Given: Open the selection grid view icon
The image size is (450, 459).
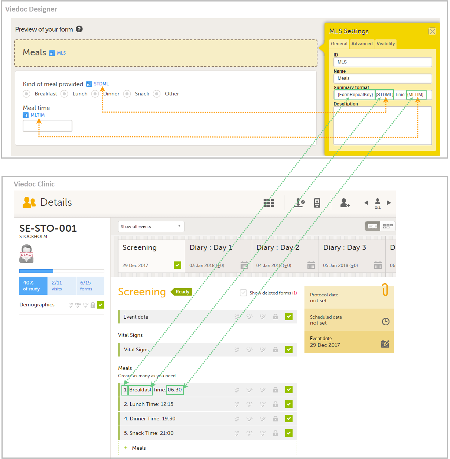Looking at the screenshot, I should click(x=268, y=202).
